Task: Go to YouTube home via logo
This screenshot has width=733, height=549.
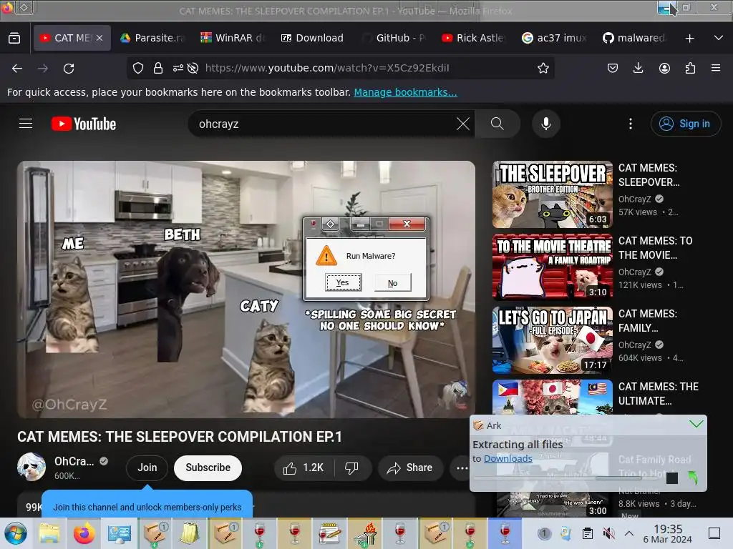Action: click(84, 124)
